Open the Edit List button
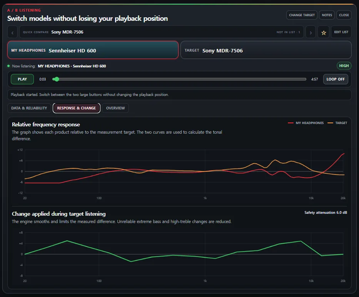Image resolution: width=359 pixels, height=297 pixels. [x=341, y=32]
